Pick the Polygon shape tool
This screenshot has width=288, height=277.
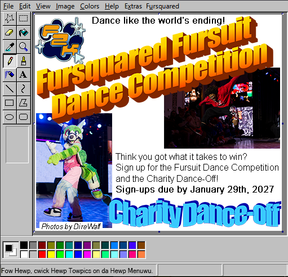(x=24, y=103)
